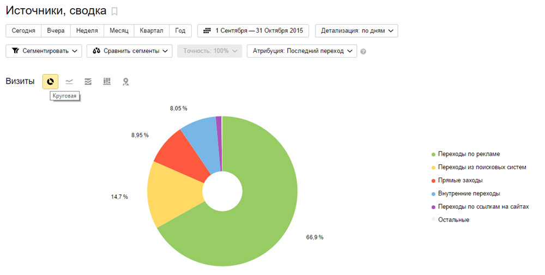Screen dimensions: 545x275
Task: Open the 'Сравнить сегменты' menu
Action: coord(129,51)
